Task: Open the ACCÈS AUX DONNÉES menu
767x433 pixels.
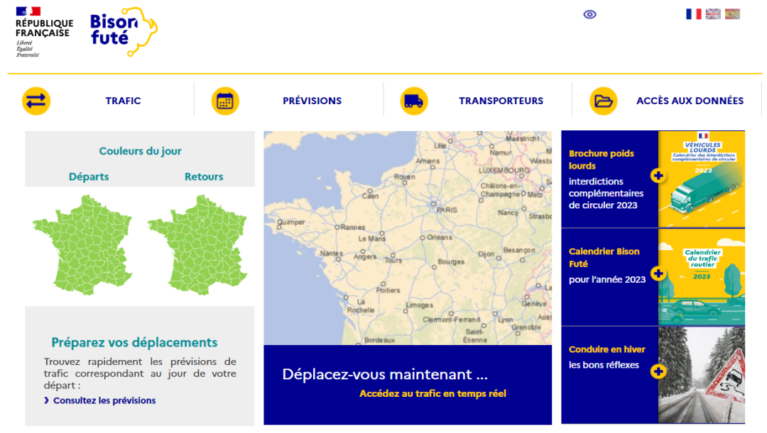Action: pyautogui.click(x=690, y=101)
